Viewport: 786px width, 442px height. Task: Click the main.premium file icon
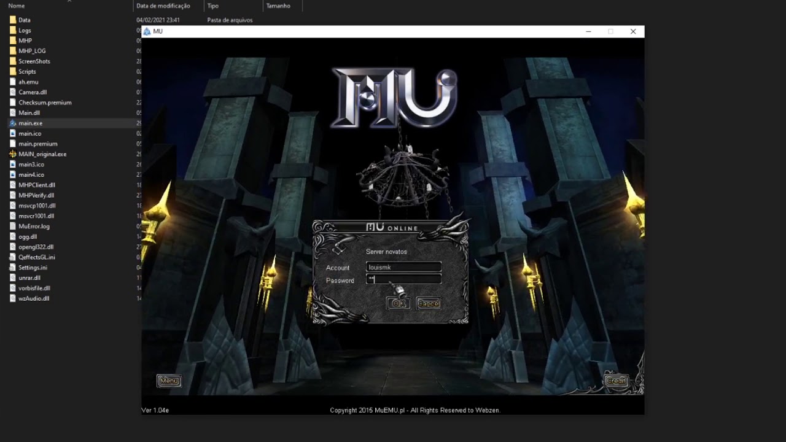tap(13, 144)
